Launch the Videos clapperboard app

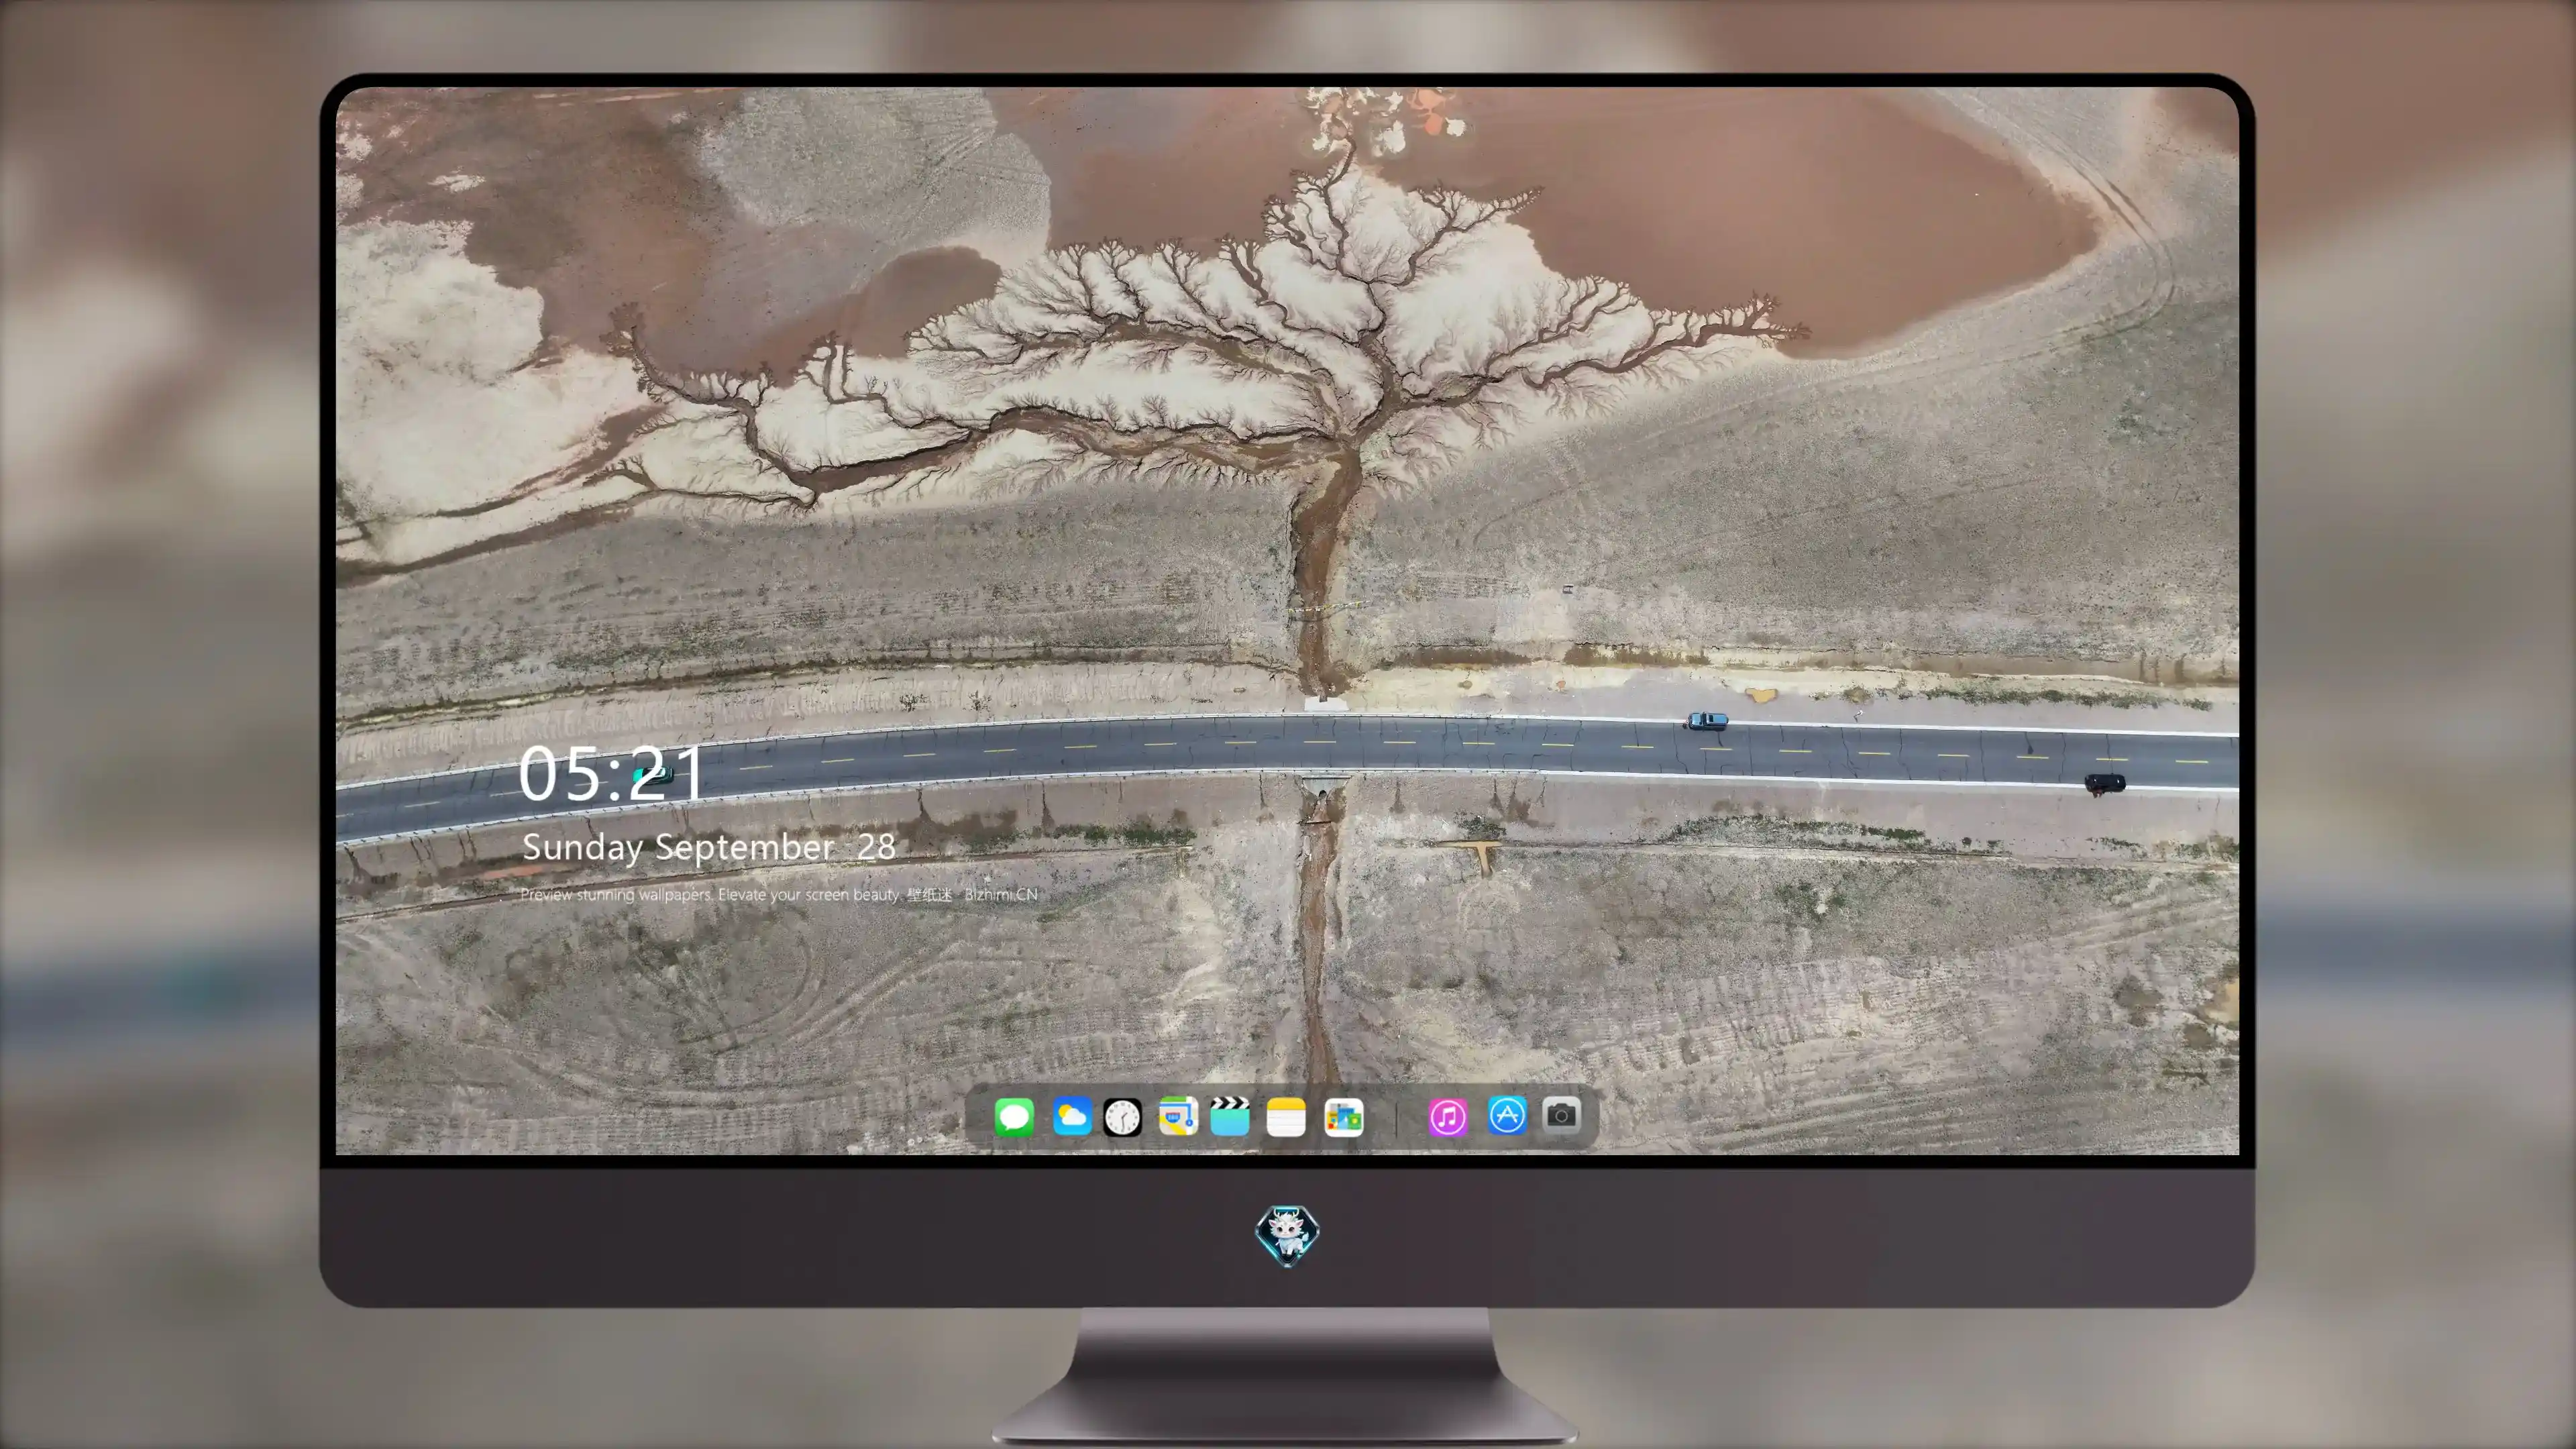(1230, 1116)
